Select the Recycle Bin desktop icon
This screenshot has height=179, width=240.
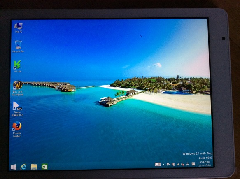[x=18, y=46]
